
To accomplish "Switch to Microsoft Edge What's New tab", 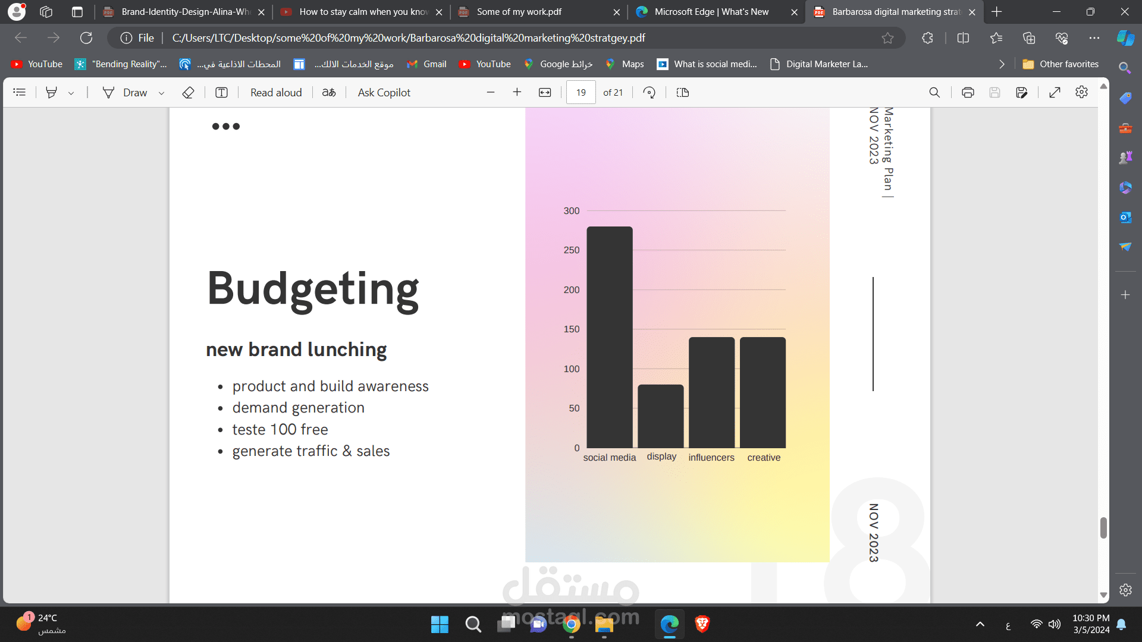I will pos(711,12).
